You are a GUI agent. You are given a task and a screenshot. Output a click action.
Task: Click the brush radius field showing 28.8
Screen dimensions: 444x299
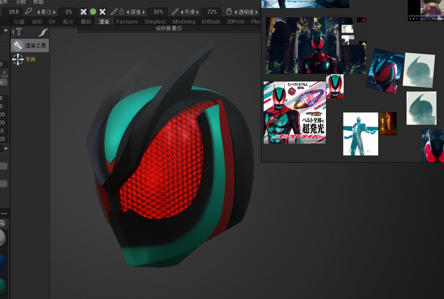point(13,12)
